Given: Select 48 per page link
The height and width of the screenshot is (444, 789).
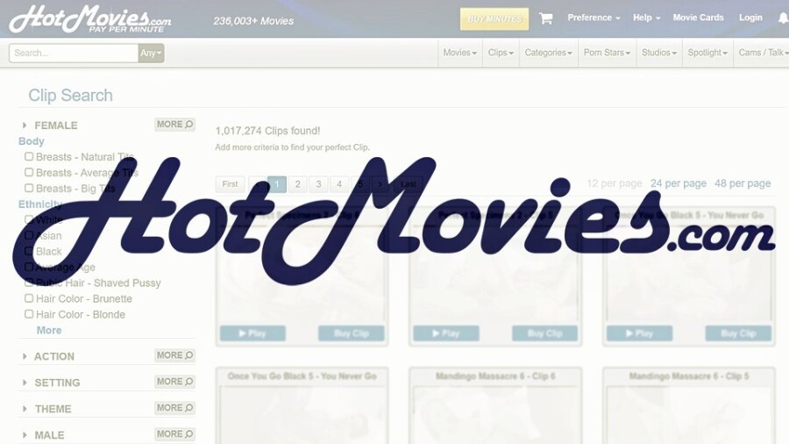Looking at the screenshot, I should tap(743, 183).
